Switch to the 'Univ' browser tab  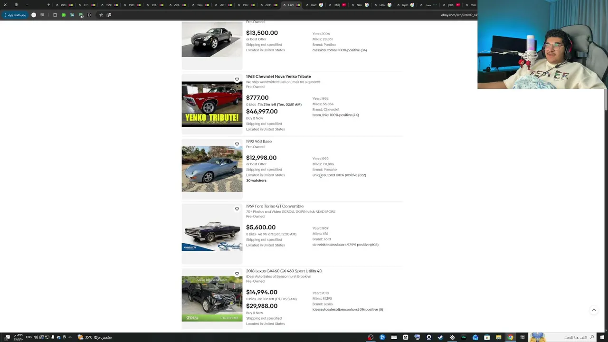coord(382,5)
